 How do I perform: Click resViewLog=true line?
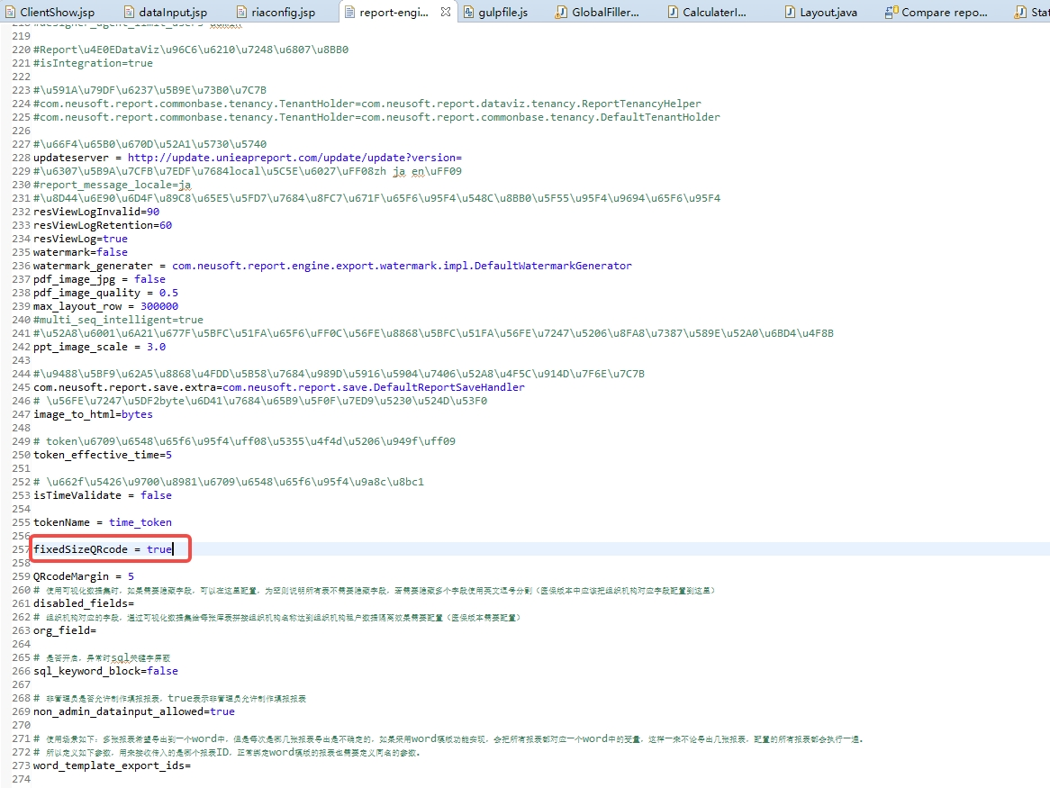(x=80, y=239)
